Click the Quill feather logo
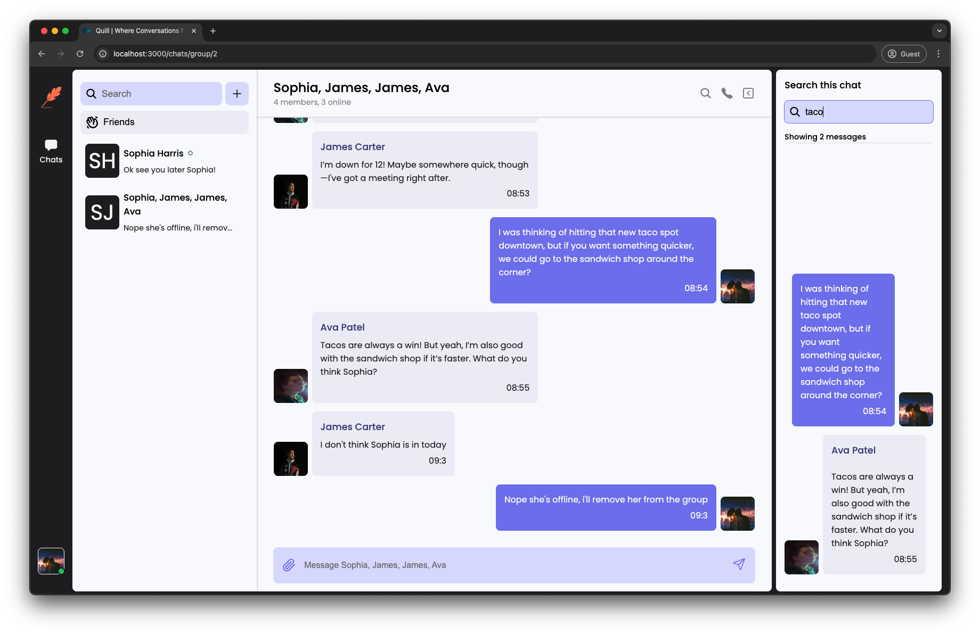This screenshot has height=634, width=980. pos(51,97)
